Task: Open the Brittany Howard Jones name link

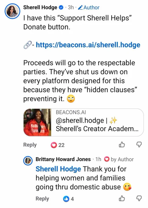Action: [63, 159]
